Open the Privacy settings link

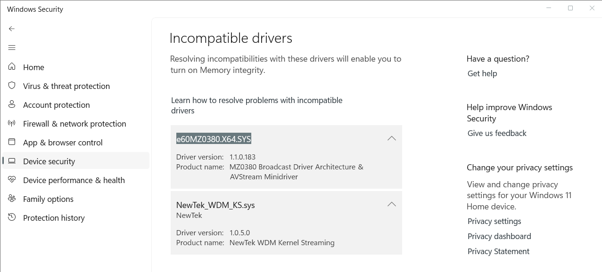click(x=494, y=221)
